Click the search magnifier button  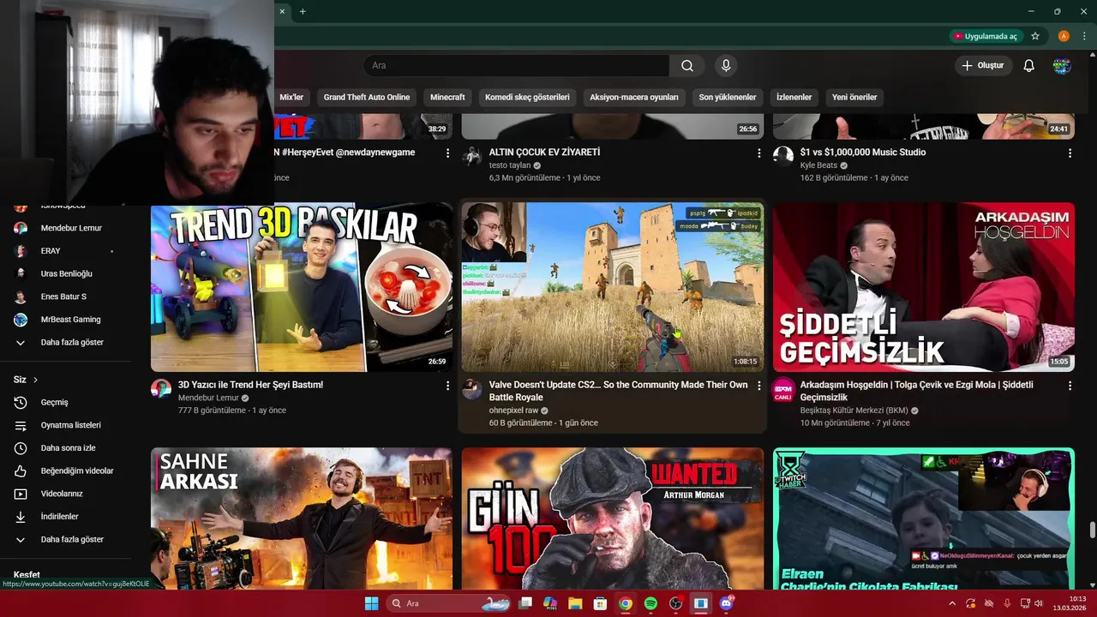tap(687, 66)
